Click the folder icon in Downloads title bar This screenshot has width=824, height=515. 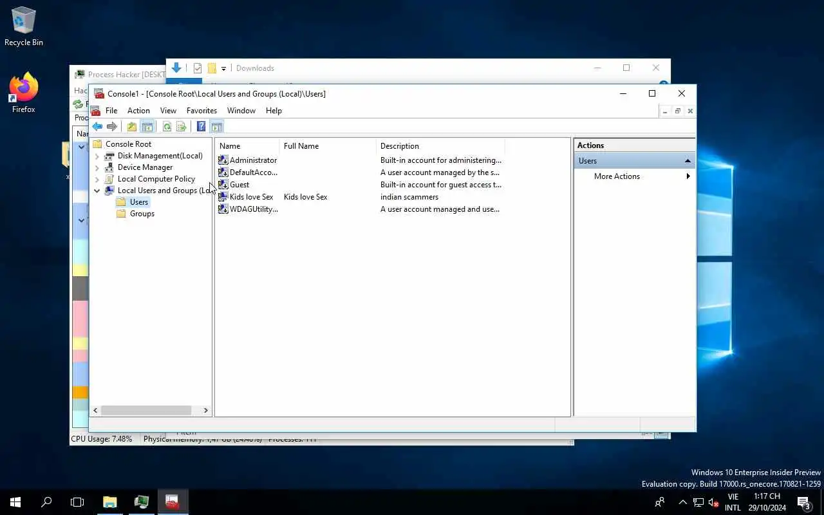(211, 68)
